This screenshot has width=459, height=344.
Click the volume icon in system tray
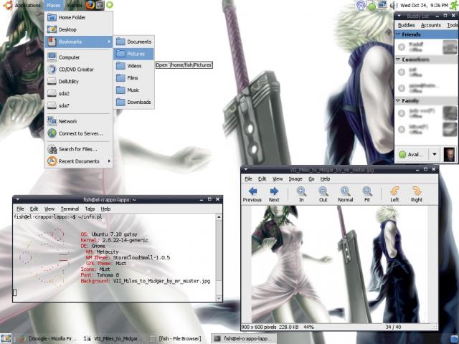[x=394, y=5]
